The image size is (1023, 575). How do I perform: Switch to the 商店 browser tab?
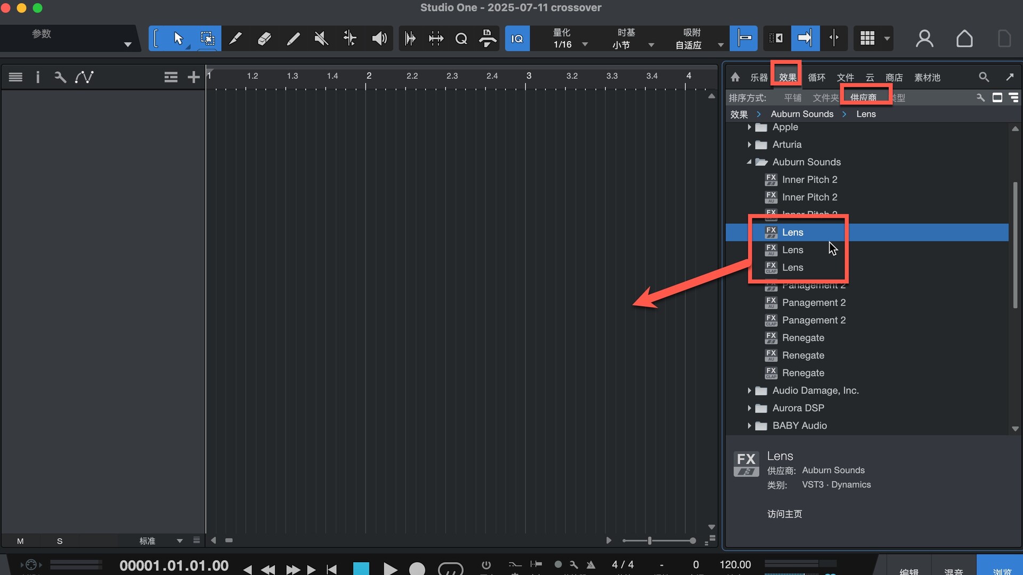tap(894, 78)
